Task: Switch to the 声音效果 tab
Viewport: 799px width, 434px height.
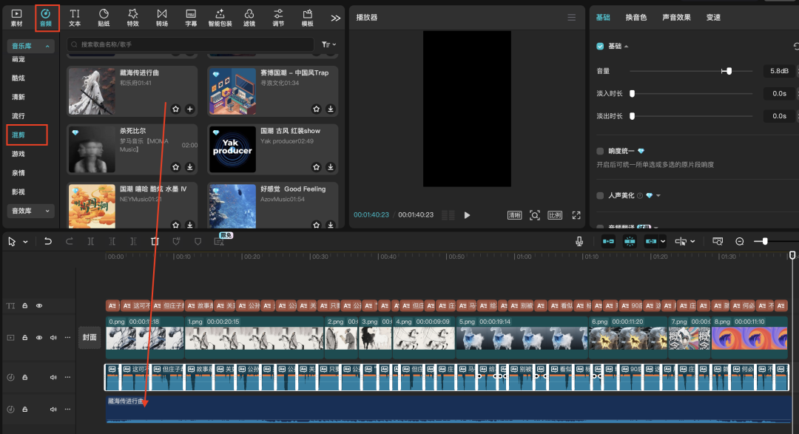Action: (x=676, y=17)
